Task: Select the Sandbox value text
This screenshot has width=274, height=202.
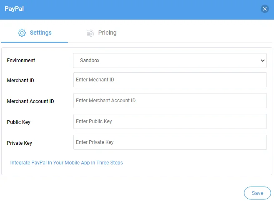Action: [x=90, y=61]
